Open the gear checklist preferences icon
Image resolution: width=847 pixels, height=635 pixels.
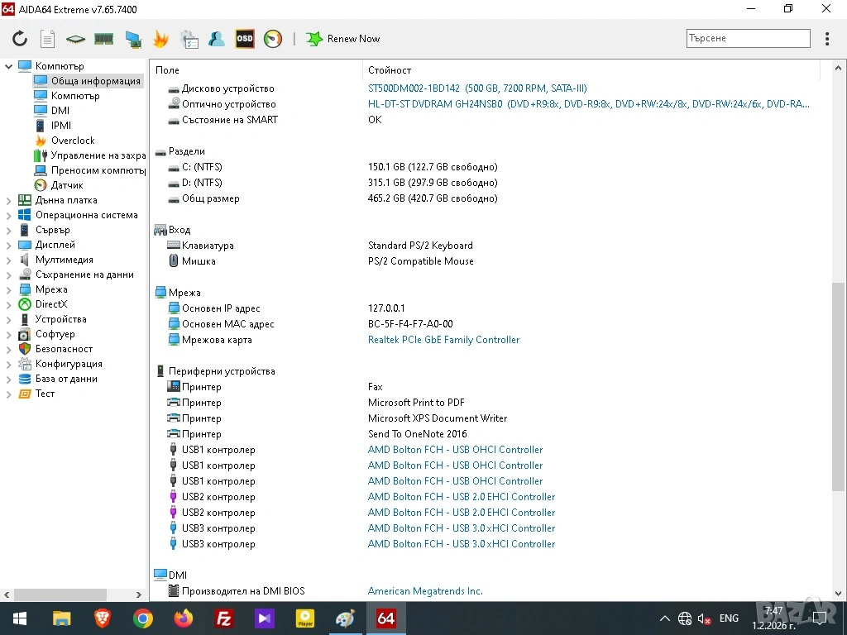(189, 39)
